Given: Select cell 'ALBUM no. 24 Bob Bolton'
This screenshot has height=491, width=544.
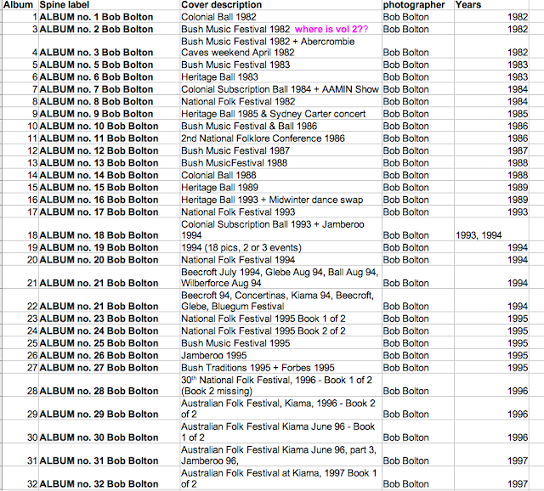Looking at the screenshot, I should (x=109, y=330).
